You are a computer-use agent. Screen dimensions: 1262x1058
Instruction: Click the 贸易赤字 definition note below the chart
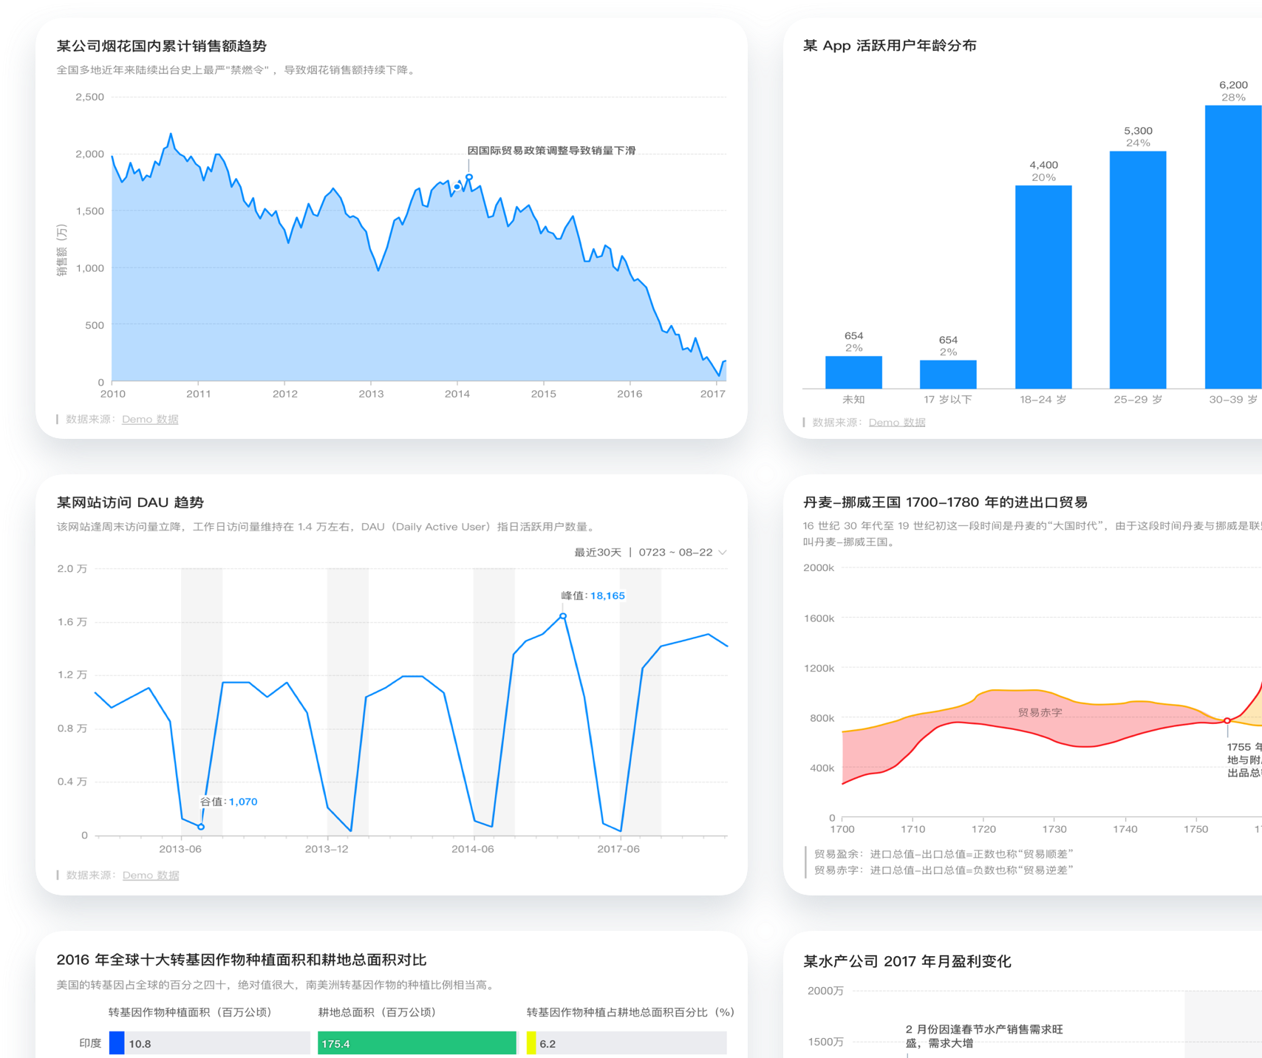[944, 870]
